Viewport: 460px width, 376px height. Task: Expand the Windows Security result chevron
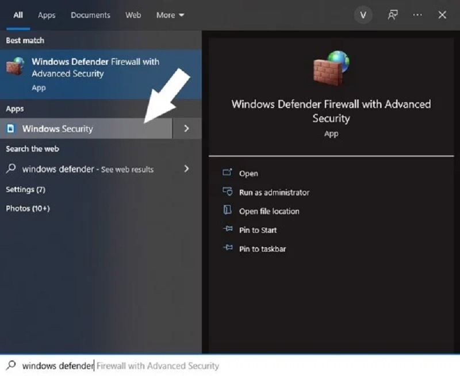tap(186, 128)
